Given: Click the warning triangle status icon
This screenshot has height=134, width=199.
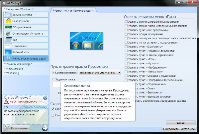Looking at the screenshot, I should coord(6,102).
